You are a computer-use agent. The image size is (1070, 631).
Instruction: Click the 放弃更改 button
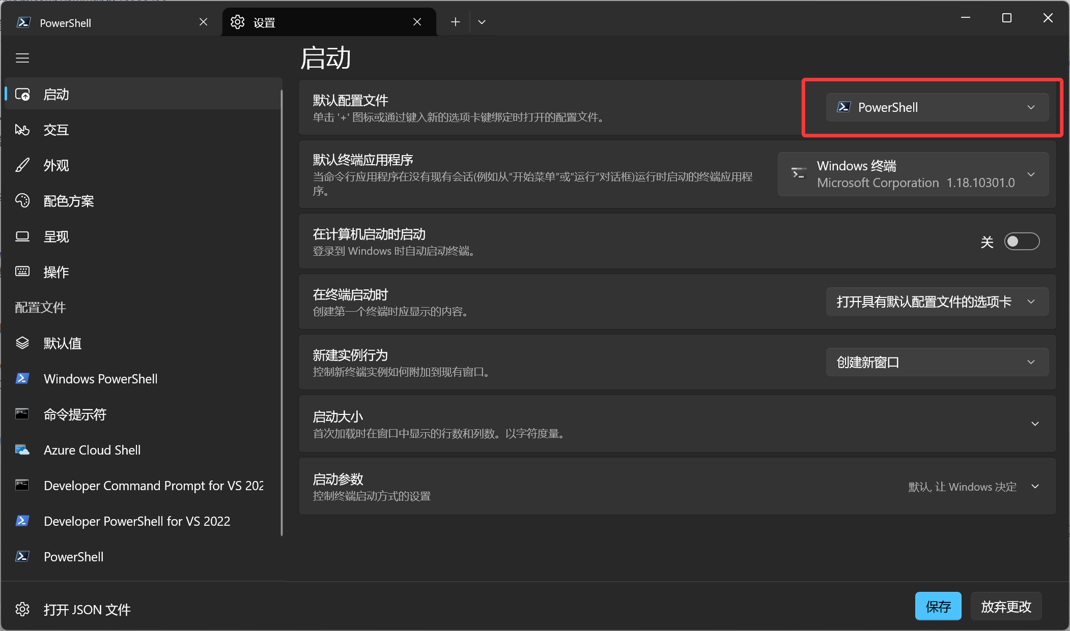(x=1005, y=606)
